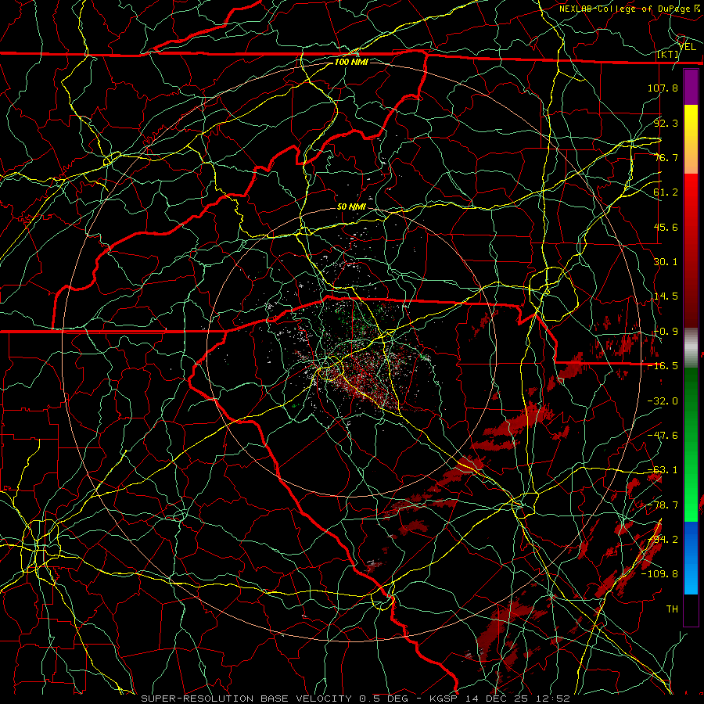This screenshot has width=704, height=704.
Task: Click the "0.5 DEG" elevation angle text
Action: point(383,699)
